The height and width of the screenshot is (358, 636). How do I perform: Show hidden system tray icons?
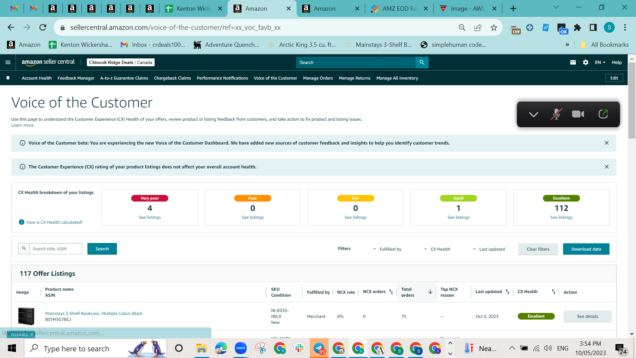512,348
